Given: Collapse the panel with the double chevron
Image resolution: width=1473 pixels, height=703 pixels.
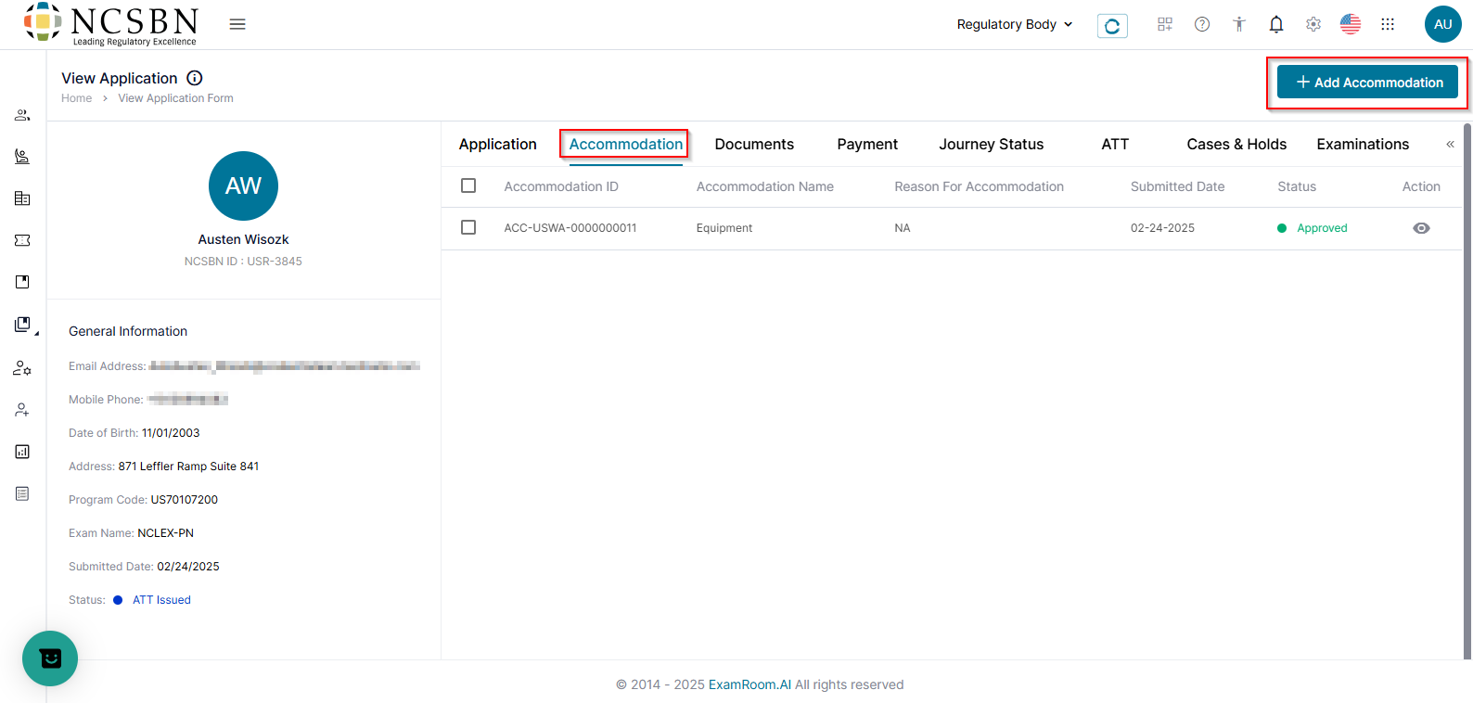Looking at the screenshot, I should 1450,144.
